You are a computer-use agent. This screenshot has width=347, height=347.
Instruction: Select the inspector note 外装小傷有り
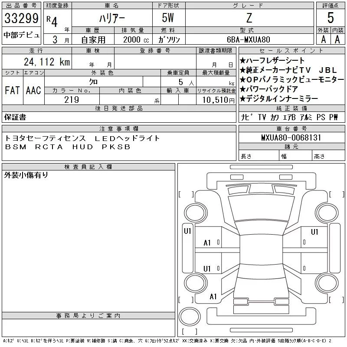26,175
